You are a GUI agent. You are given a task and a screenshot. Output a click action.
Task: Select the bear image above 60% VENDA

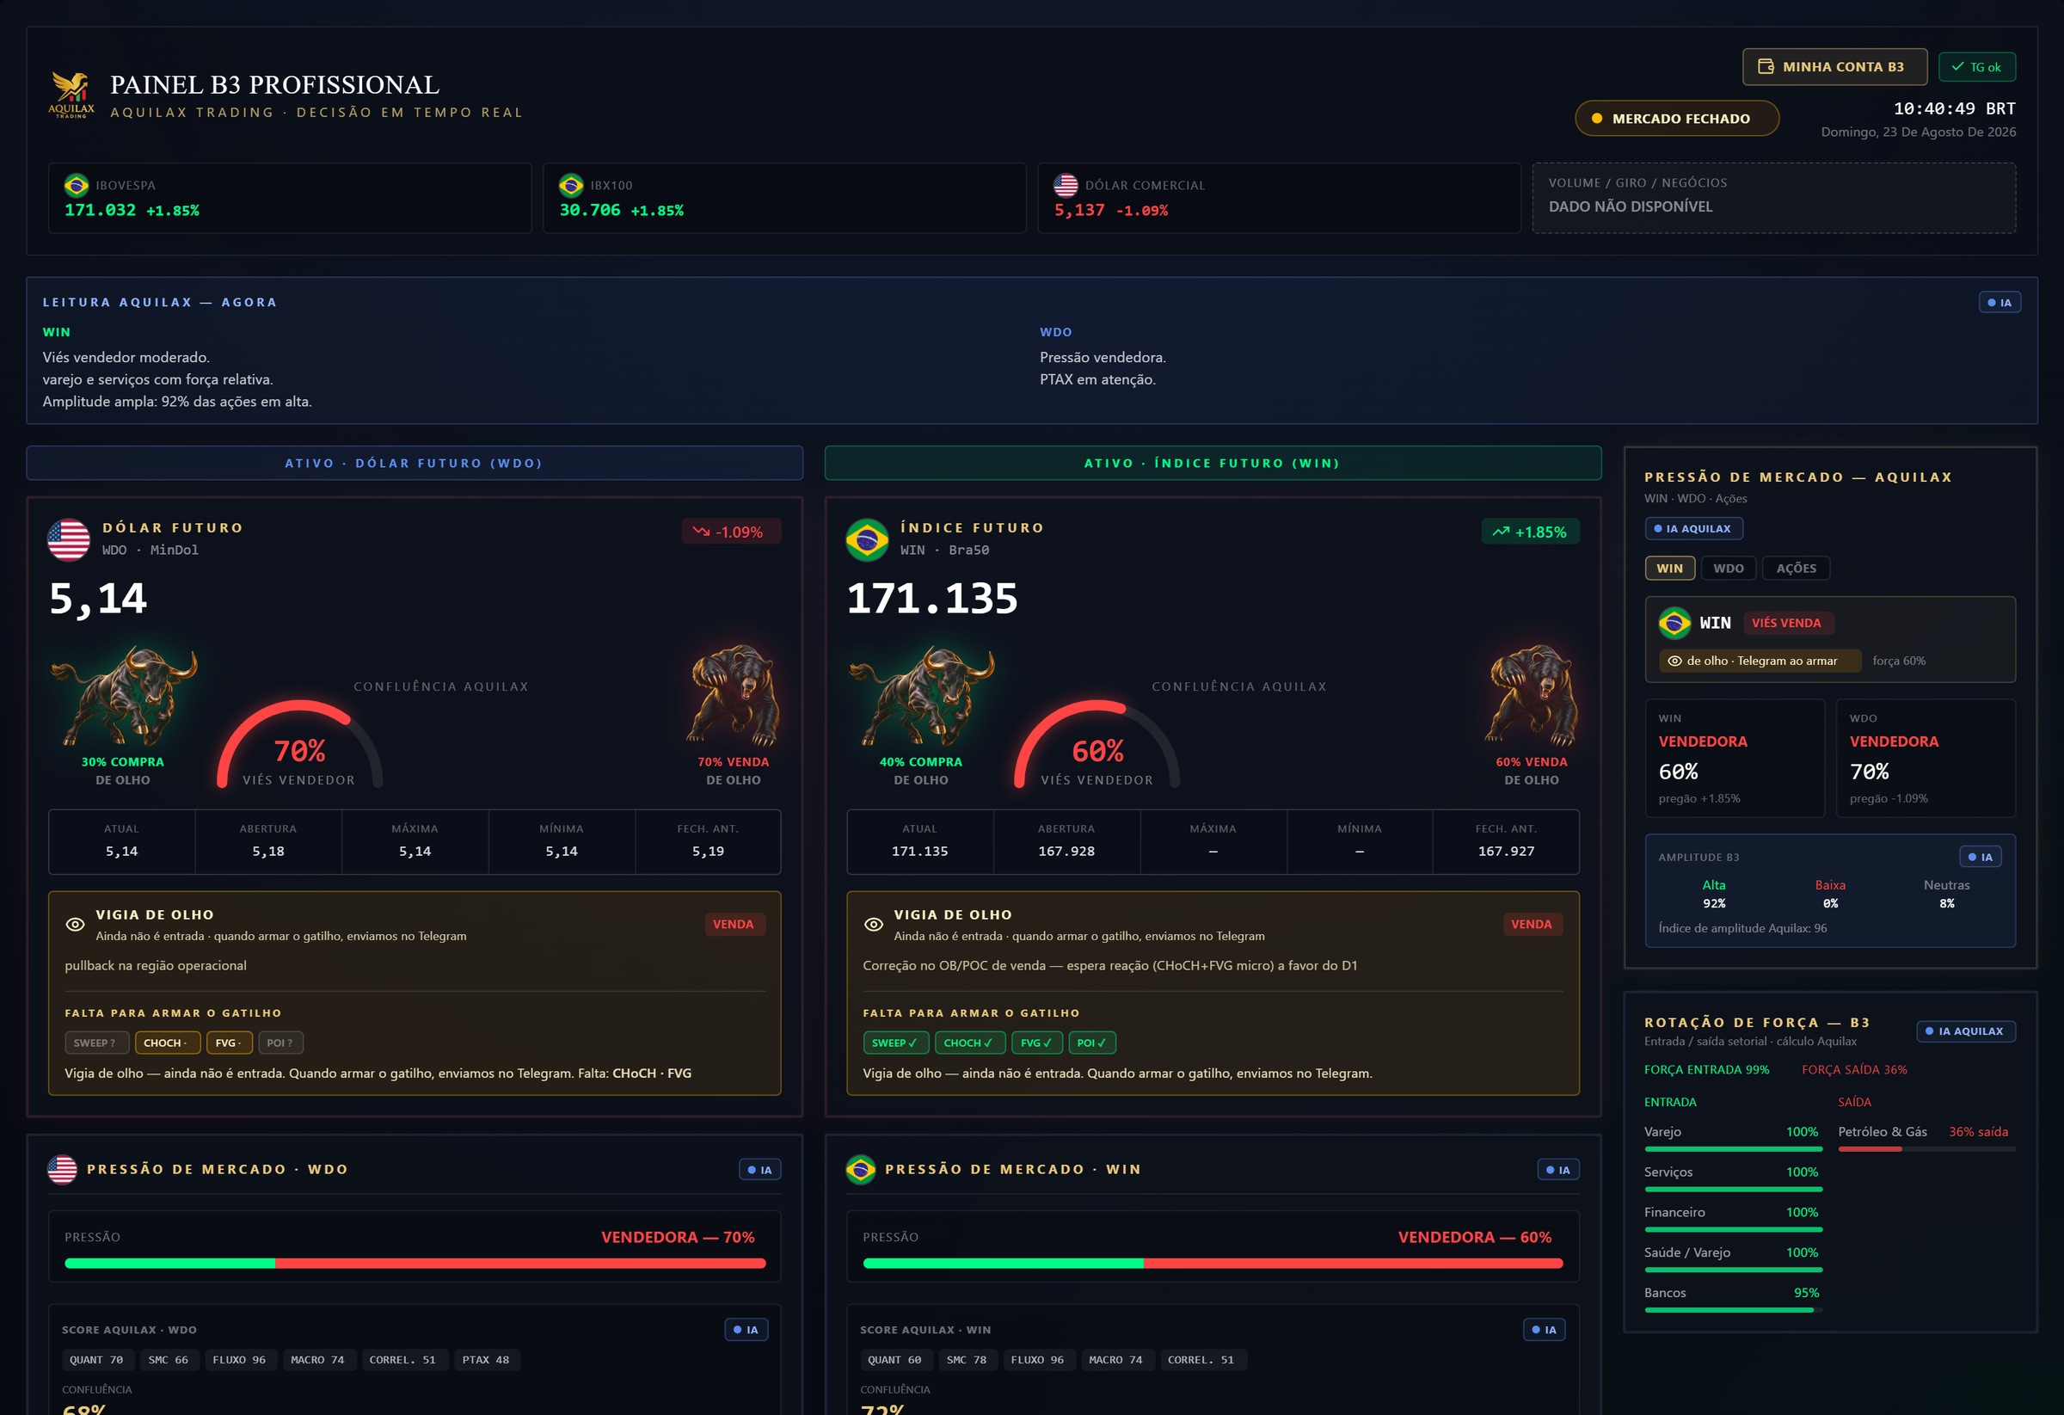click(1532, 696)
